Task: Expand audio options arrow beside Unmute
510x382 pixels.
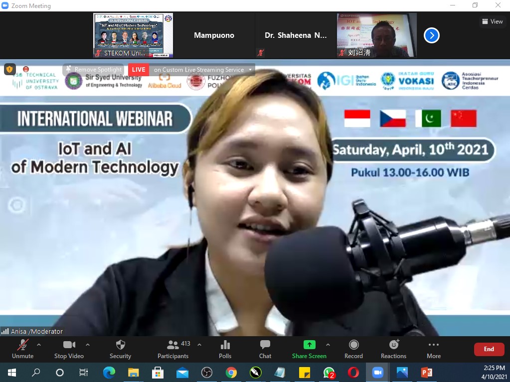Action: coord(39,345)
